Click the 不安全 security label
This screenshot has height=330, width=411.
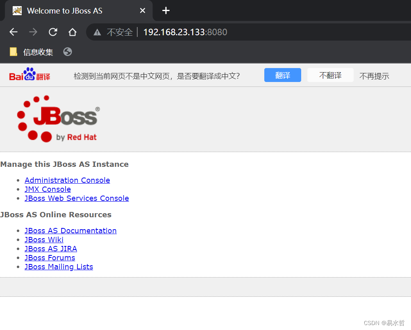coord(120,32)
